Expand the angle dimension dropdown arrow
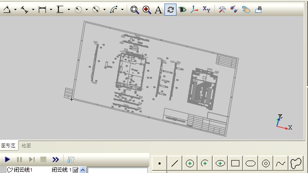 pyautogui.click(x=15, y=9)
